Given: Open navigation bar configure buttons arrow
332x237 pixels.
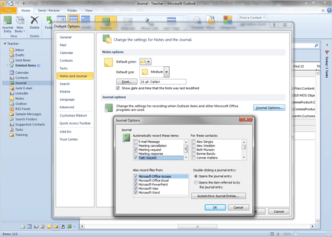Looking at the screenshot, I should tap(74, 227).
